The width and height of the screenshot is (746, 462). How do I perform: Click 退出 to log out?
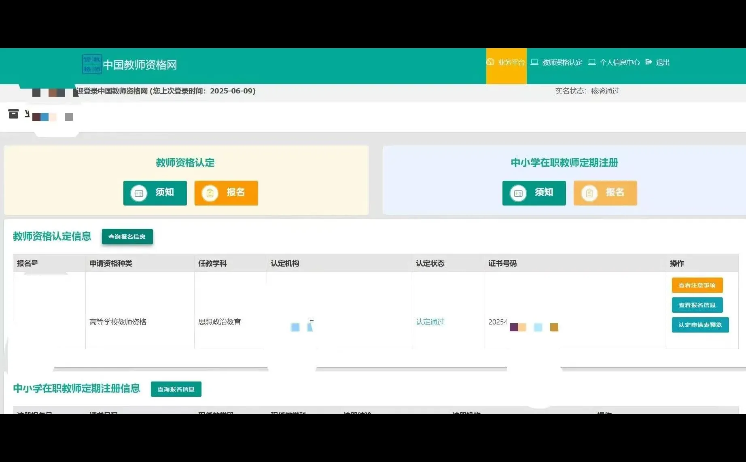663,62
